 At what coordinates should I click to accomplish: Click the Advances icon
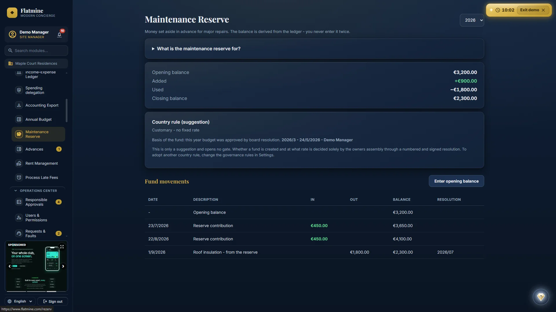coord(19,149)
